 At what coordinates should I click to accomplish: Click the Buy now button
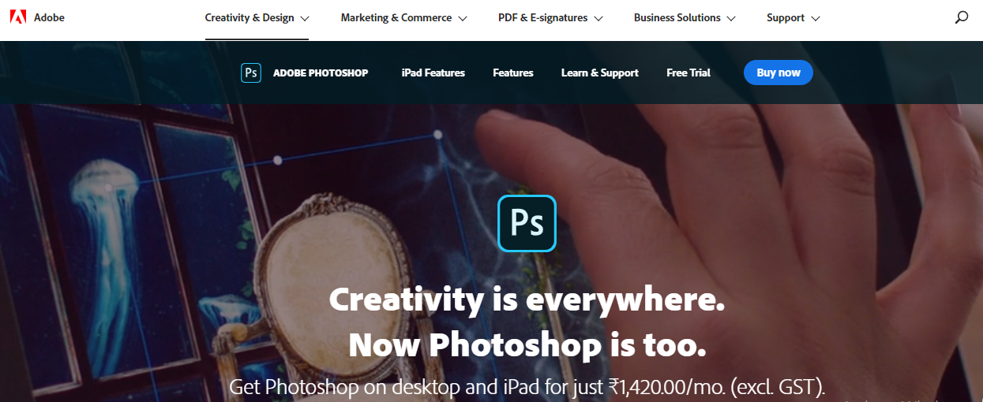[x=779, y=73]
